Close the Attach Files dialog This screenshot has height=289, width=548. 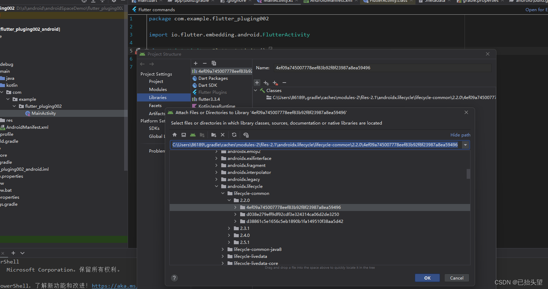pos(466,112)
